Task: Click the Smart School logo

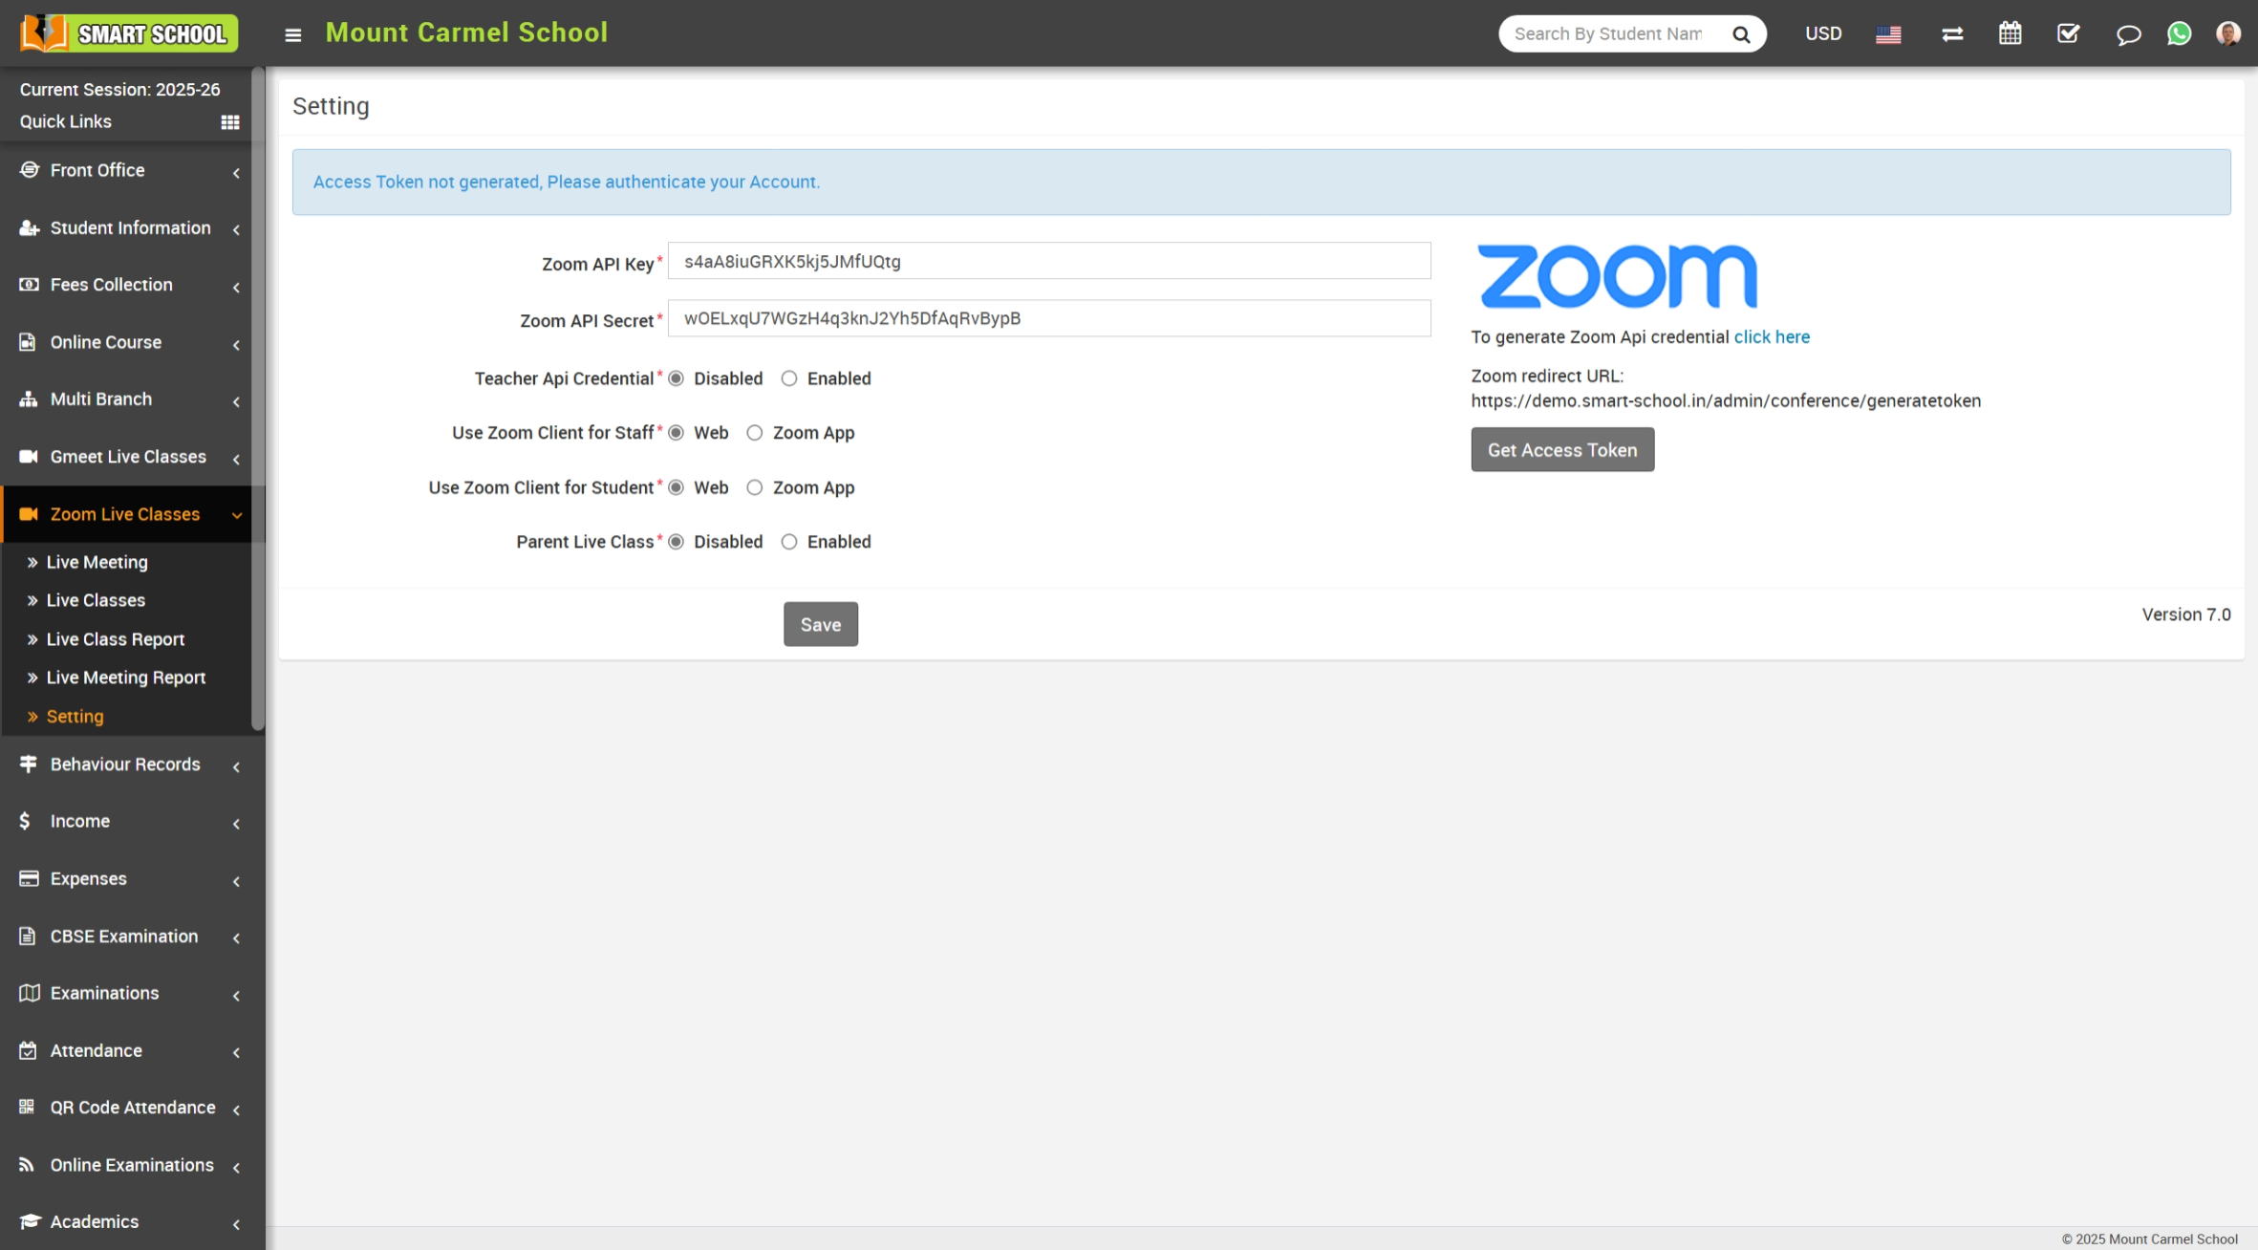Action: (128, 33)
